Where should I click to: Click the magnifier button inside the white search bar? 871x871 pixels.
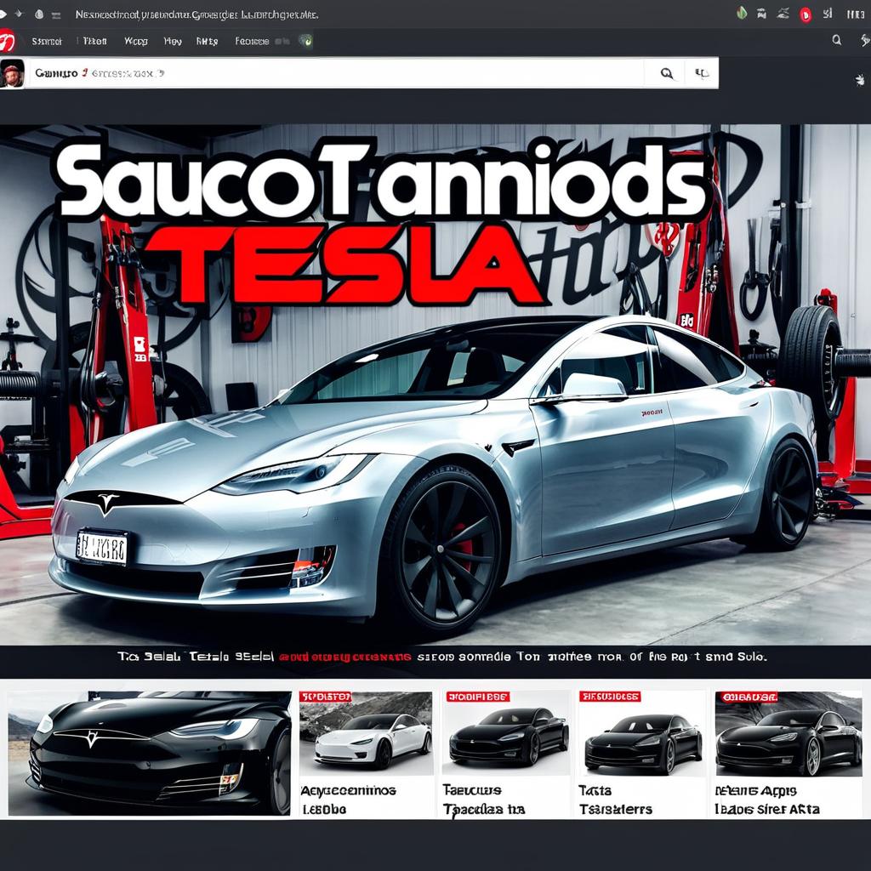[667, 73]
